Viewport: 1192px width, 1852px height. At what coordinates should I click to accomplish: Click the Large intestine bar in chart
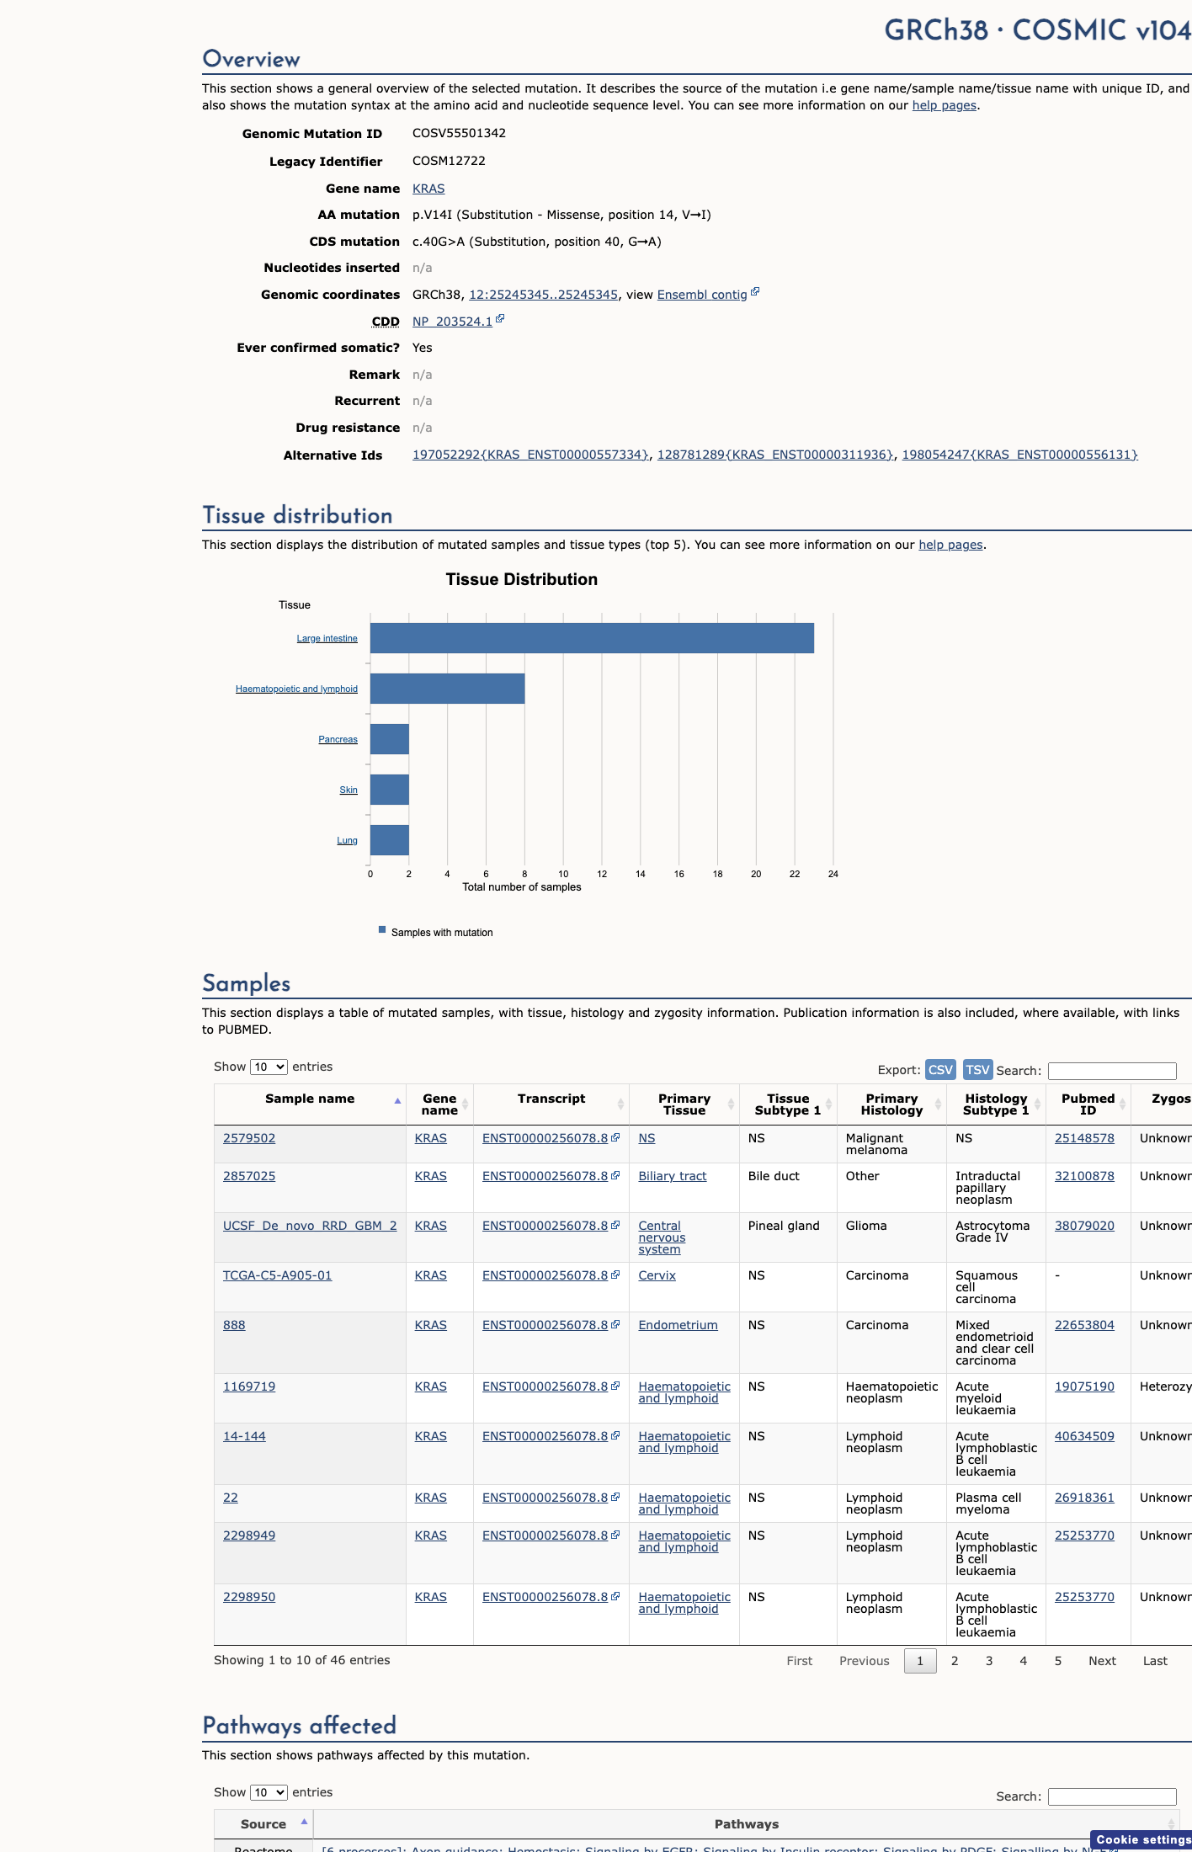click(592, 638)
